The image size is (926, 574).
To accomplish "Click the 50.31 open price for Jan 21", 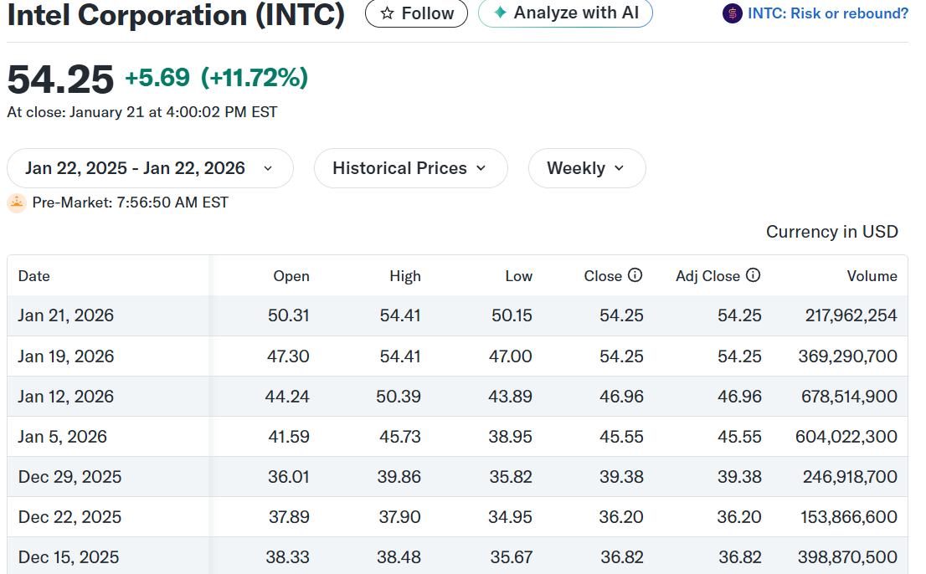I will tap(288, 315).
